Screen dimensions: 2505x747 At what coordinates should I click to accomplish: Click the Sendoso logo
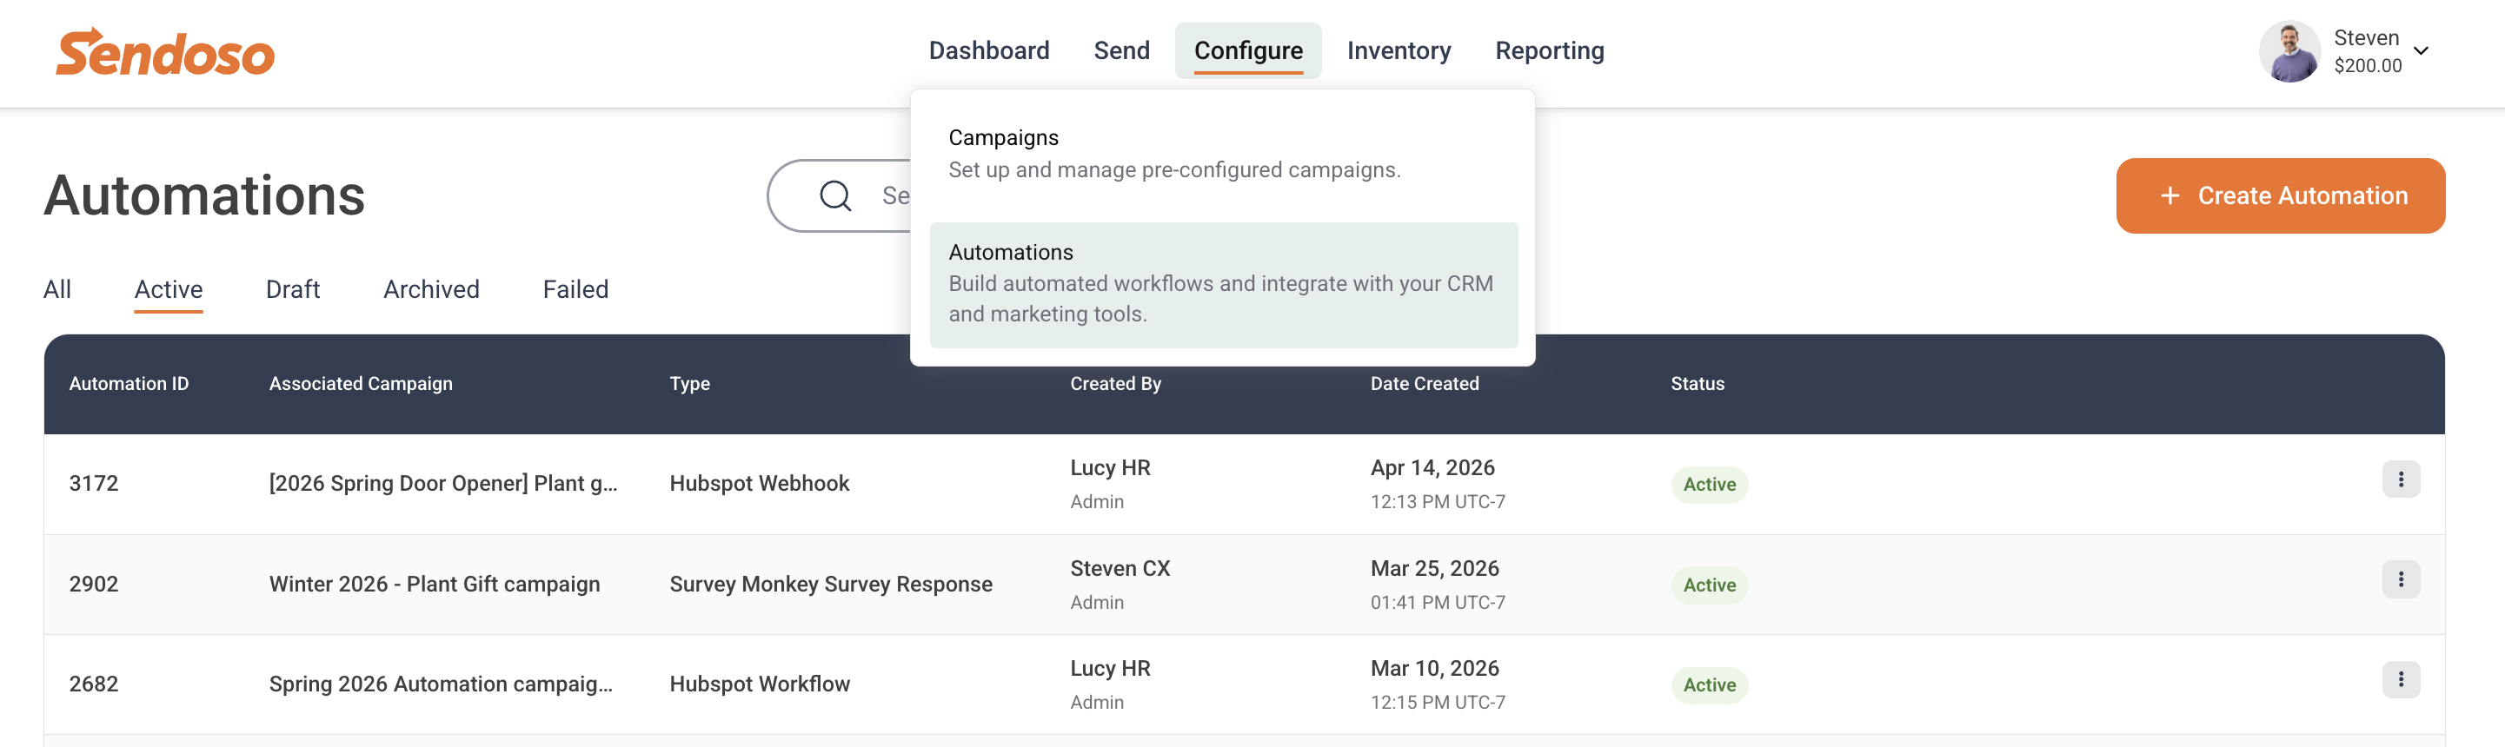(x=165, y=51)
